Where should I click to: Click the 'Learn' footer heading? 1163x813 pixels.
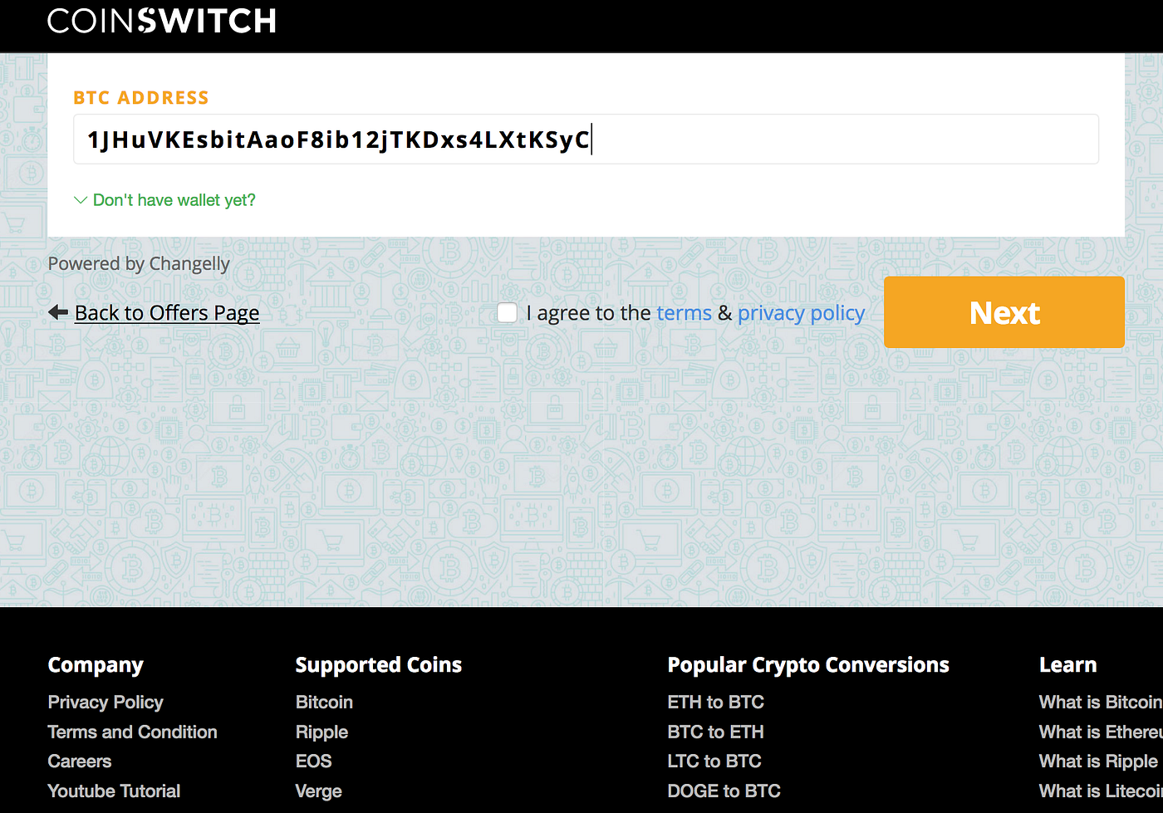click(x=1067, y=665)
